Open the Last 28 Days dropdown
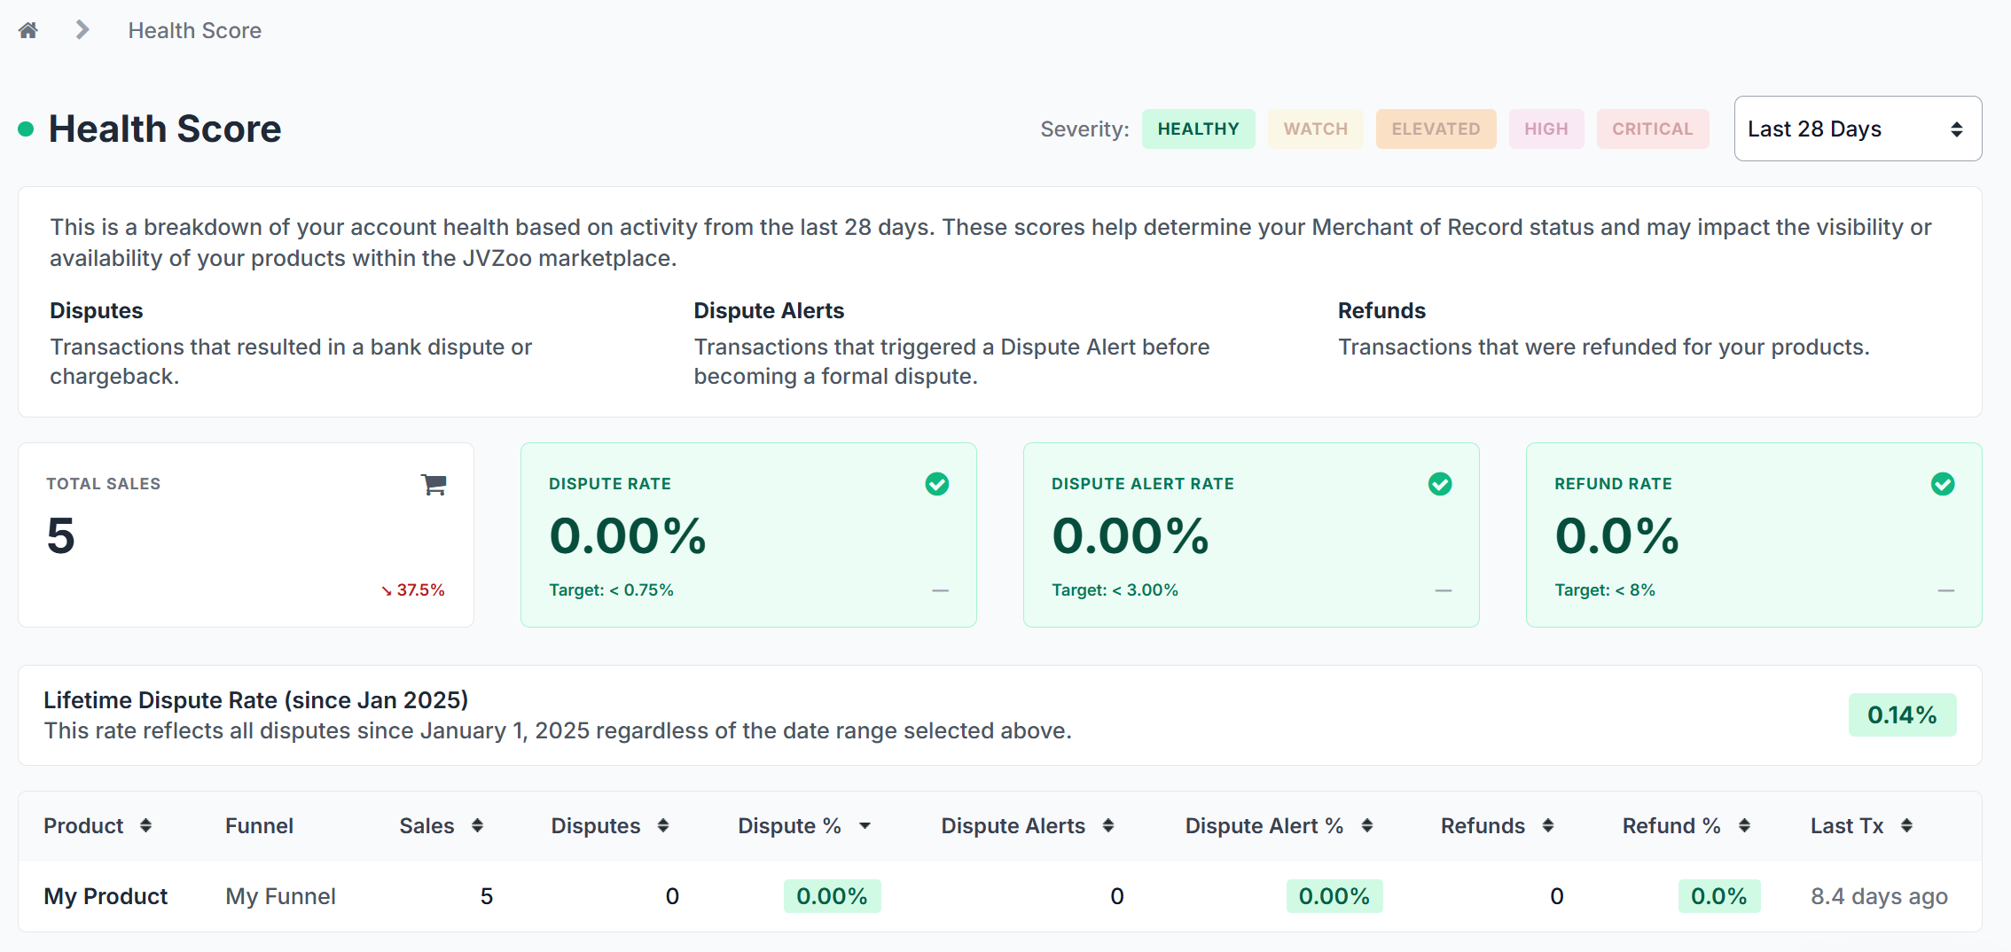The width and height of the screenshot is (2011, 952). coord(1858,129)
